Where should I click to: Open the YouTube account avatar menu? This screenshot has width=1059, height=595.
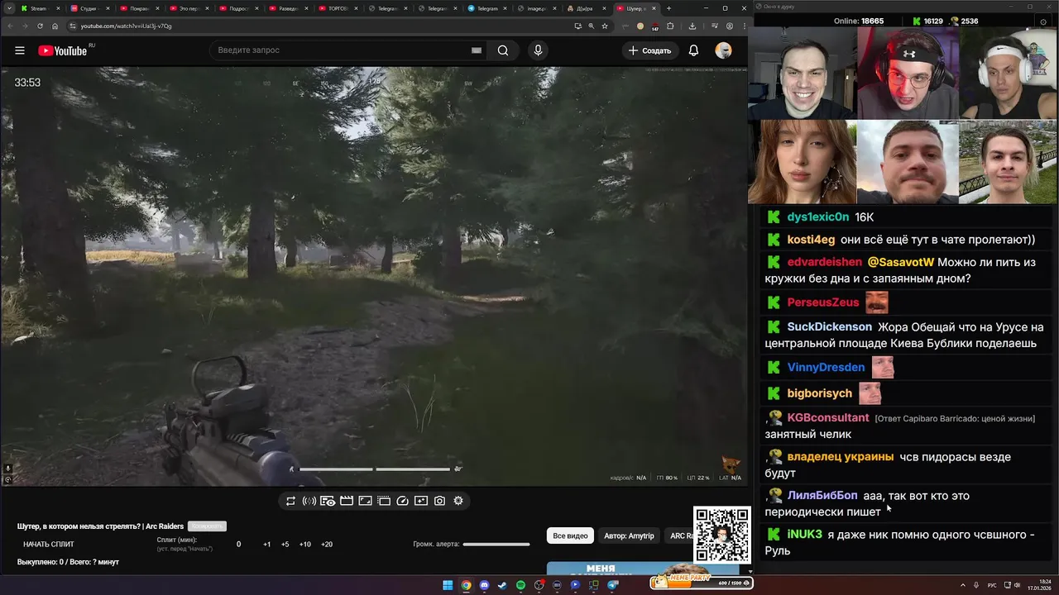(724, 50)
